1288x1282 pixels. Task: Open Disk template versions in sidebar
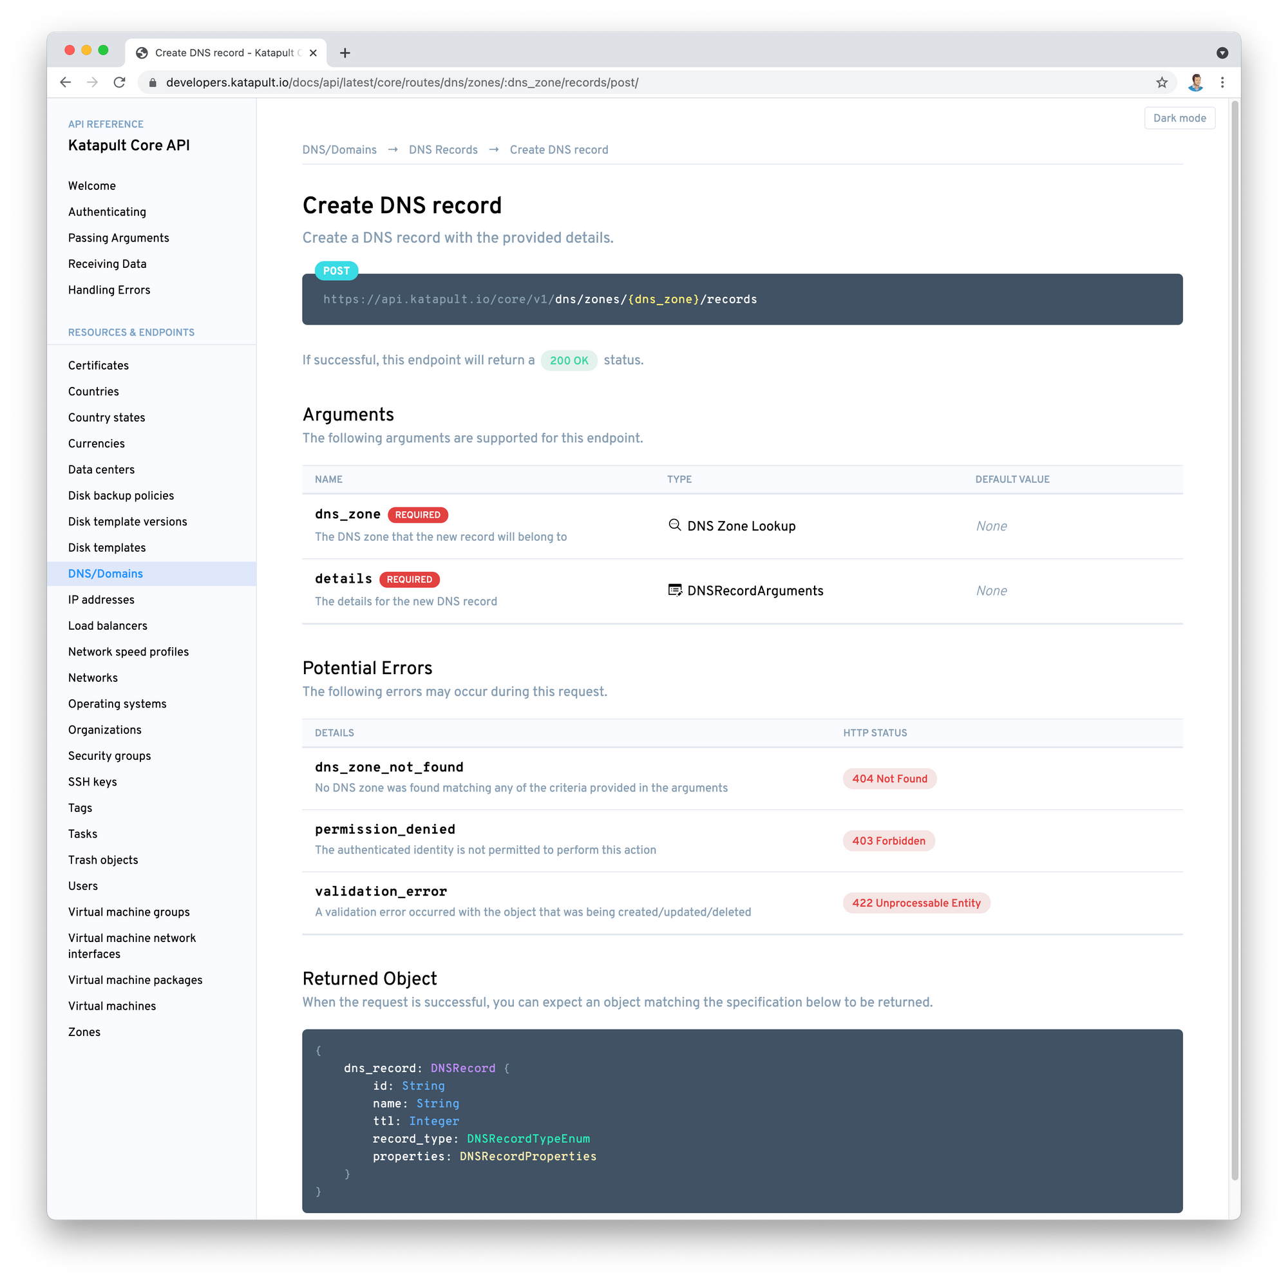[x=128, y=522]
